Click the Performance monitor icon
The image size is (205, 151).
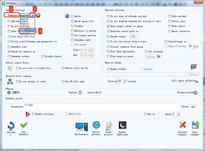click(82, 127)
